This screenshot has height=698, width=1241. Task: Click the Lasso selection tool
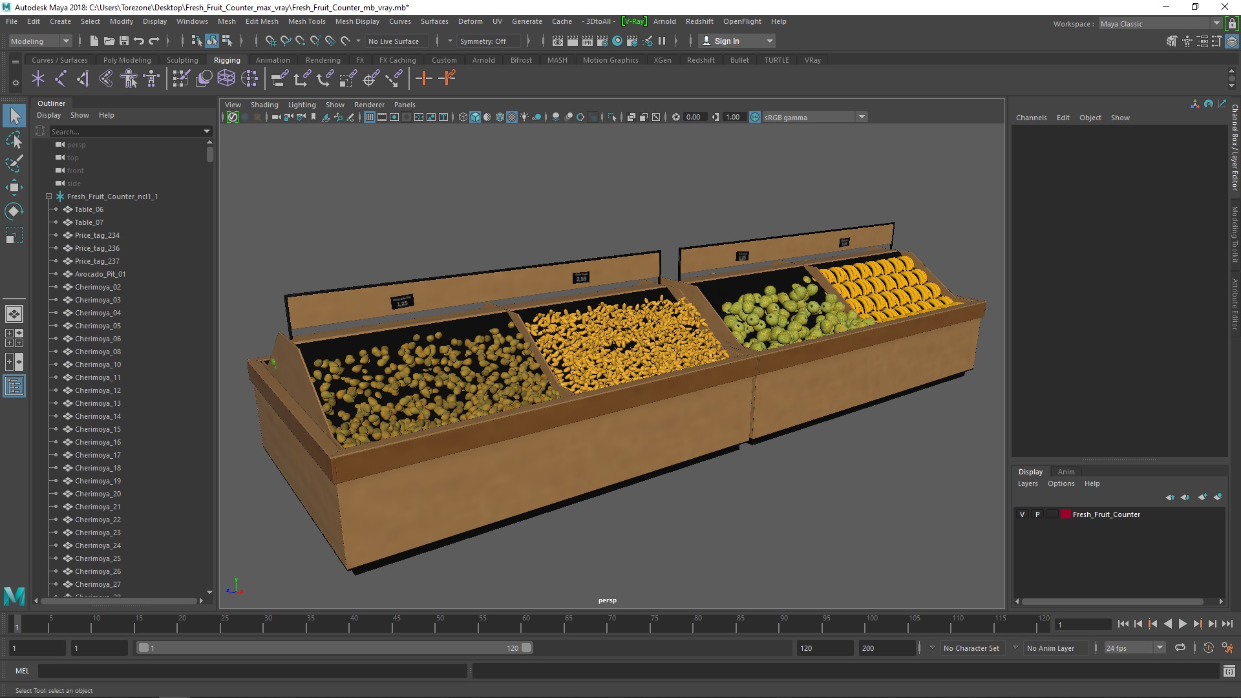(x=14, y=140)
